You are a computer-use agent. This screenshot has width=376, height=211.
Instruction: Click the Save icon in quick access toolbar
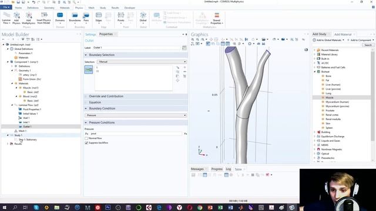click(x=18, y=2)
